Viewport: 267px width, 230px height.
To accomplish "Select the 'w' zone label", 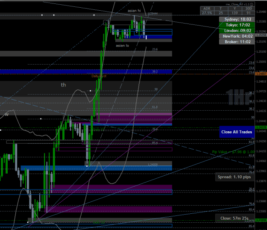I will tap(7, 115).
